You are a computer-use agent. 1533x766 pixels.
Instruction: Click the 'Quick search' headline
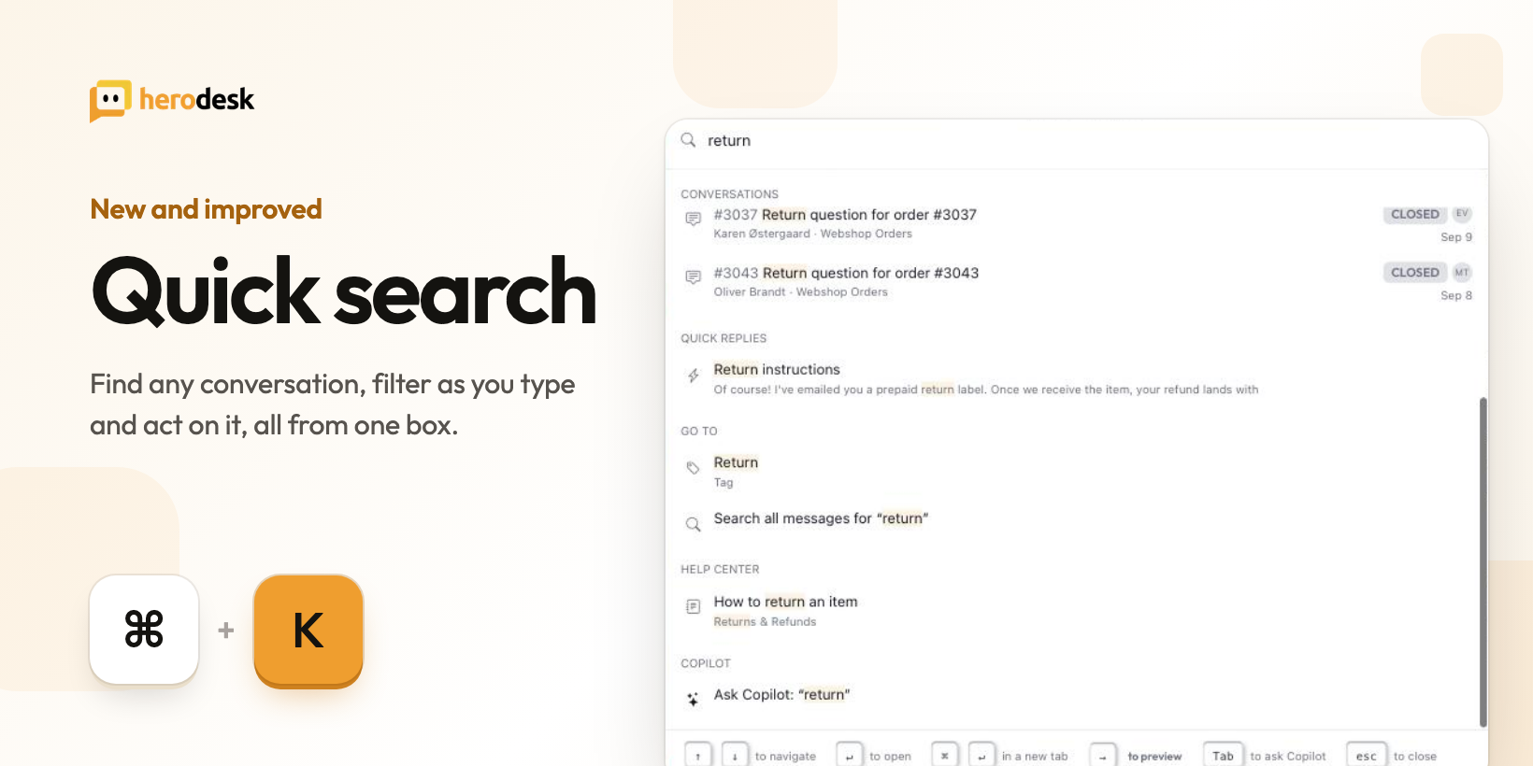(344, 291)
